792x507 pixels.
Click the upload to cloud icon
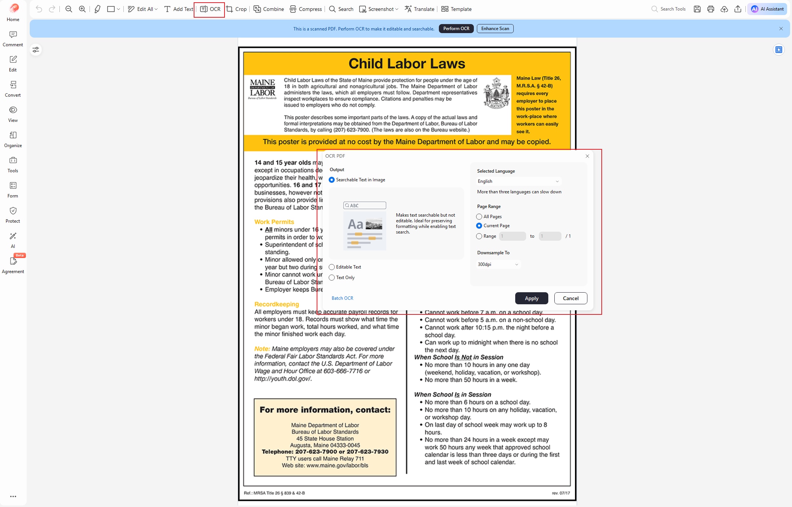724,9
